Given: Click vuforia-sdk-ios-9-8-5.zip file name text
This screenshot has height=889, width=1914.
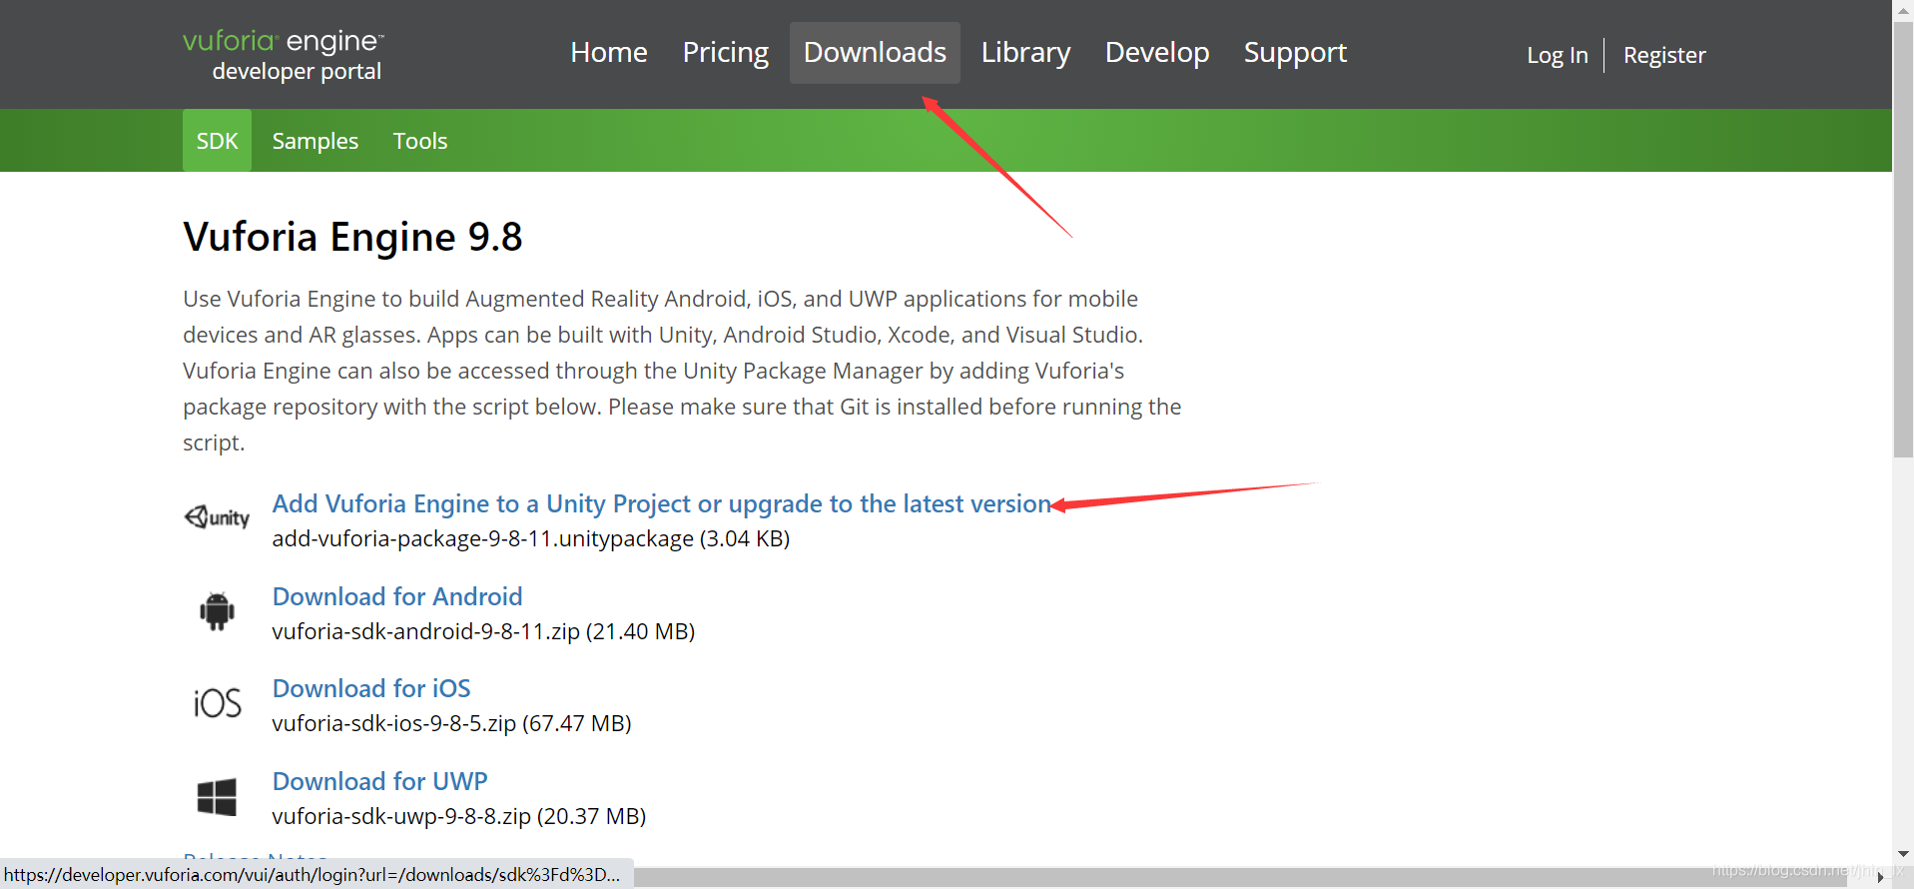Looking at the screenshot, I should [393, 723].
